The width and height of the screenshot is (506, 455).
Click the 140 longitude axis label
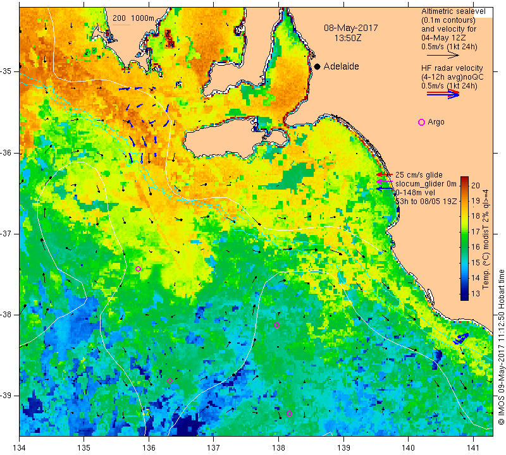(x=408, y=448)
